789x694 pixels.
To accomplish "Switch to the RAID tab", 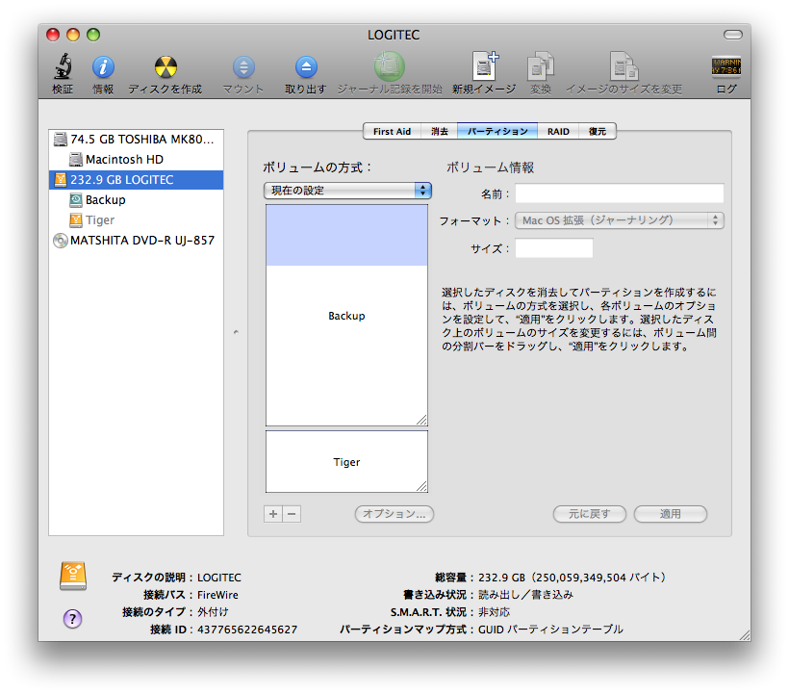I will (x=558, y=131).
